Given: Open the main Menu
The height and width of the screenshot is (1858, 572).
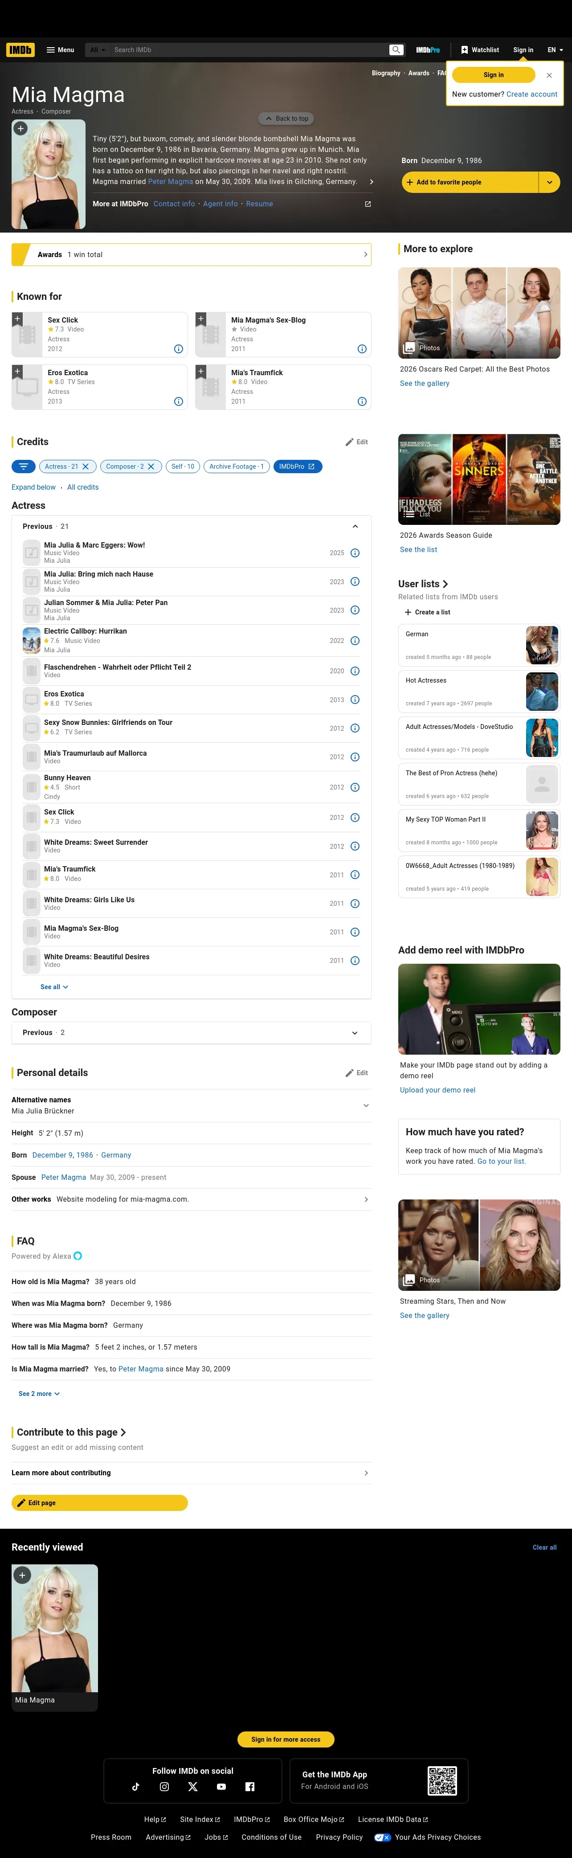Looking at the screenshot, I should 61,50.
